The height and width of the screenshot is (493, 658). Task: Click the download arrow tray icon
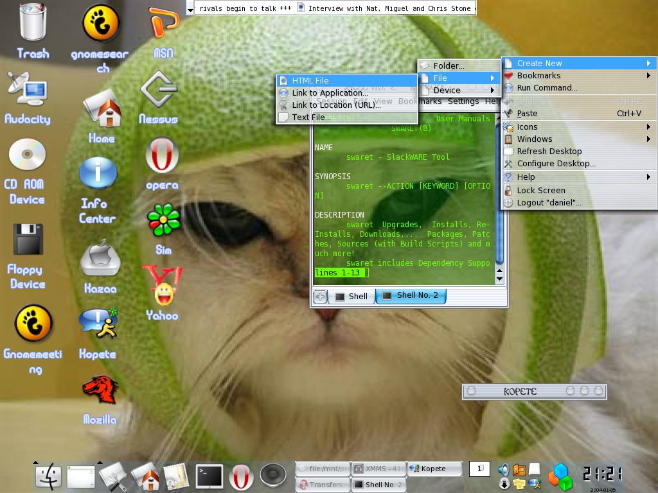tap(504, 483)
